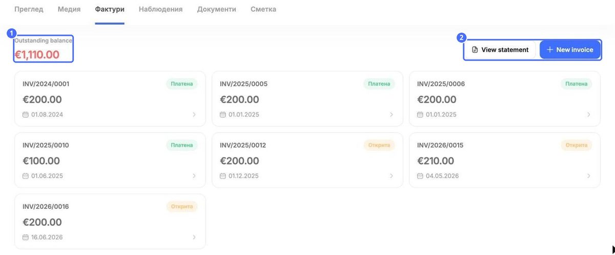Screen dimensions: 615x255
Task: Open INV/2025/0005 using its right chevron
Action: click(392, 114)
